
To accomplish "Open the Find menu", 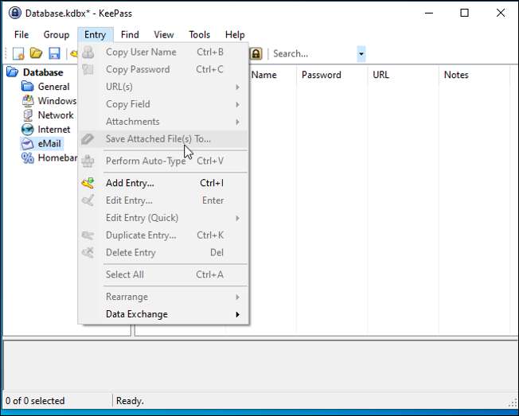I will point(130,34).
